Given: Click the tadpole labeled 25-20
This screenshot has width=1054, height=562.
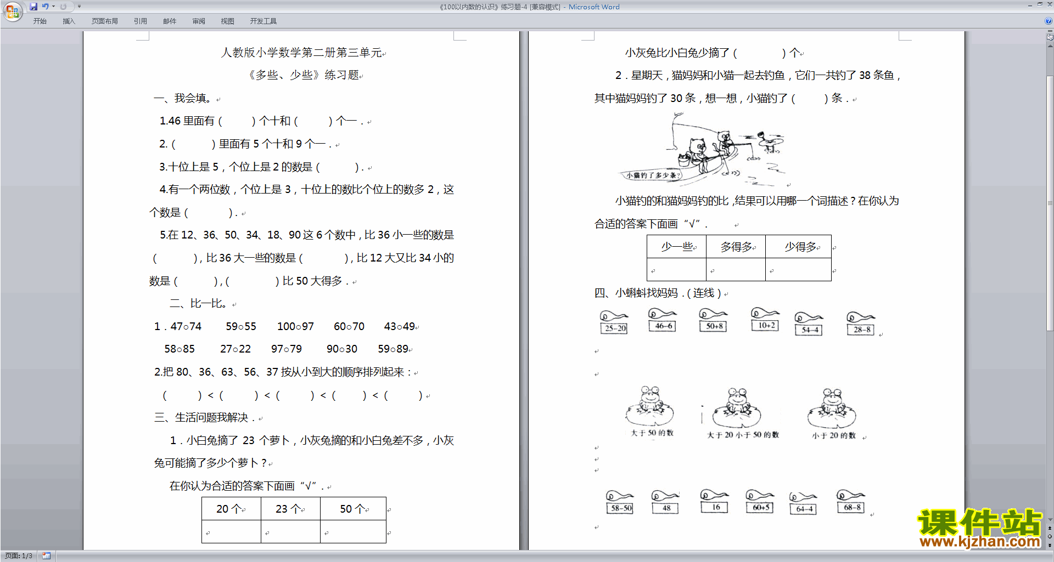Looking at the screenshot, I should click(614, 322).
